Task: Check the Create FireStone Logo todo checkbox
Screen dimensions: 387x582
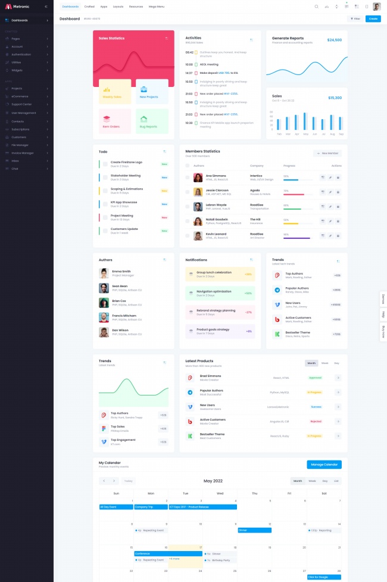Action: 105,164
